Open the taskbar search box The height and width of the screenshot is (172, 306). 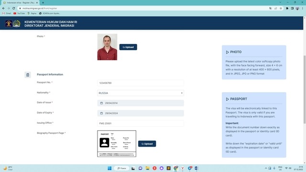(x=121, y=168)
